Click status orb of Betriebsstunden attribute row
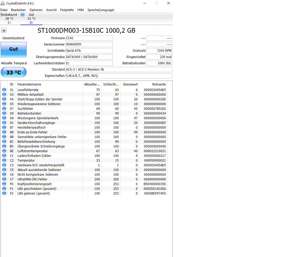 coord(4,113)
